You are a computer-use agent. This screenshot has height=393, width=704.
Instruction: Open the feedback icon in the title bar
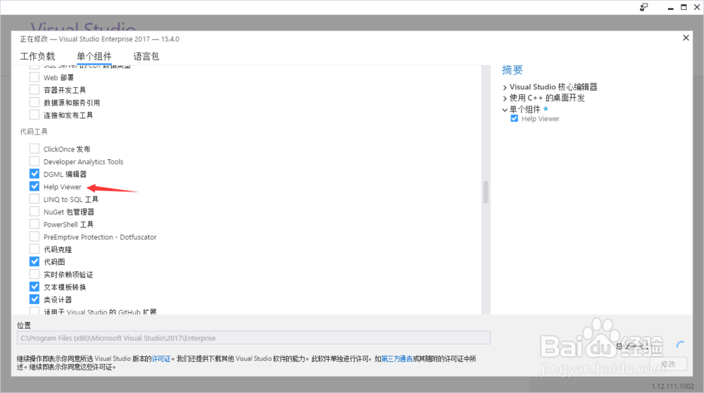point(644,7)
